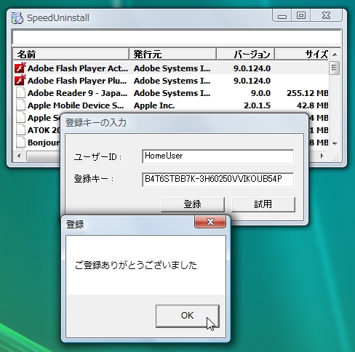Viewport: 355px width, 352px height.
Task: Sort list by 発行元 column header
Action: click(172, 54)
